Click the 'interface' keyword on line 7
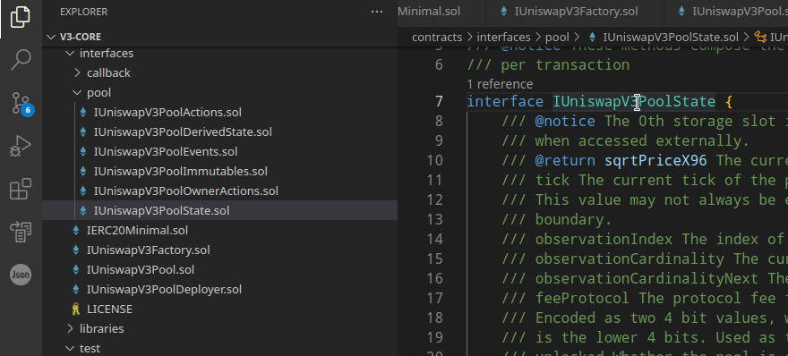 [x=505, y=101]
